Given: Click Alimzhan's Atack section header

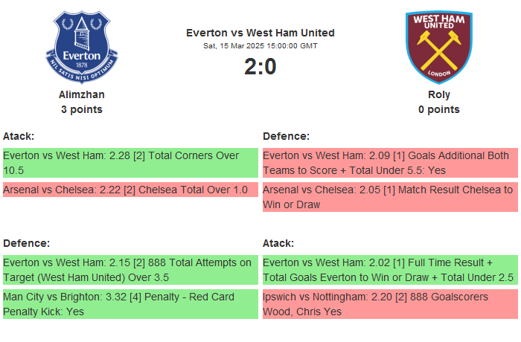Looking at the screenshot, I should 19,136.
